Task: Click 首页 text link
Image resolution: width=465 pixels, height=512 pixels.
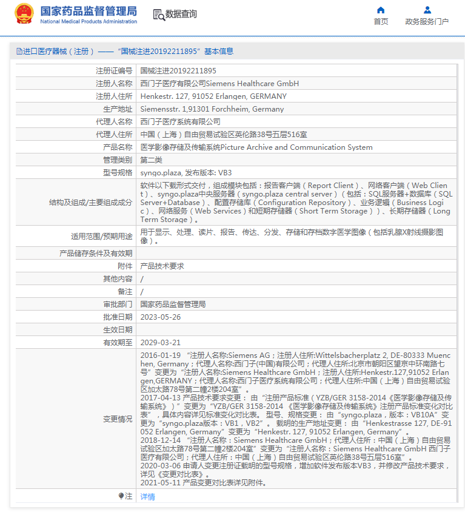Action: click(381, 22)
